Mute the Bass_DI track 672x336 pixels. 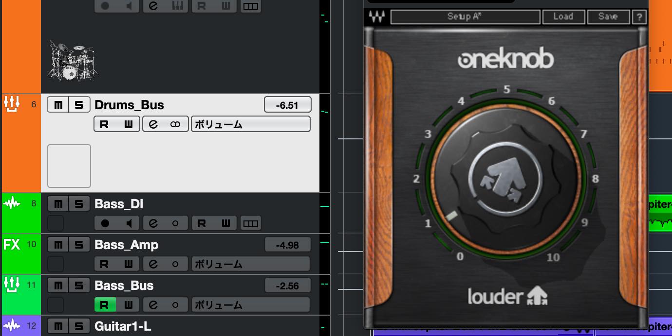58,204
